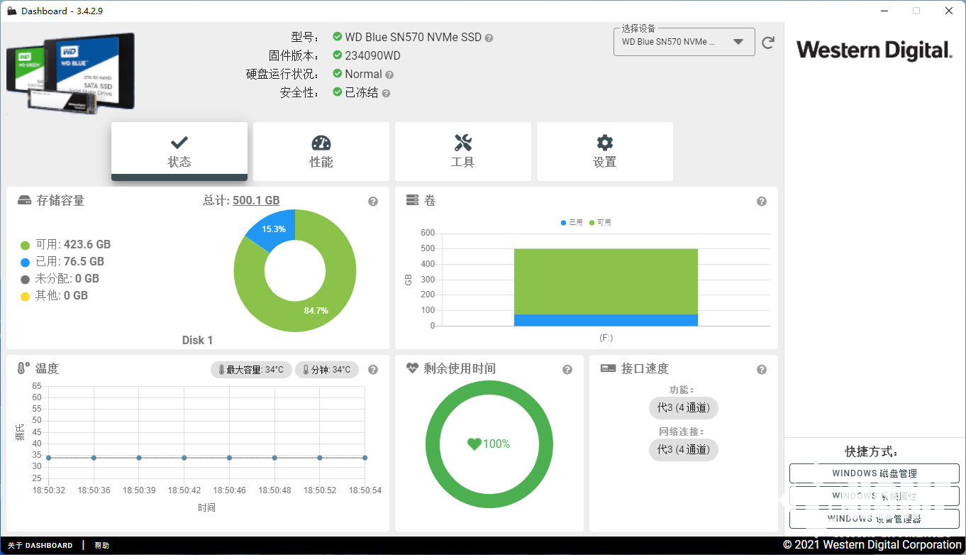The width and height of the screenshot is (966, 555).
Task: Select the temperature data point at 18:50:42
Action: click(184, 458)
